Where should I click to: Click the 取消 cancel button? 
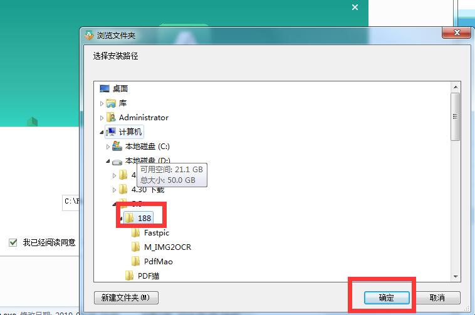[x=437, y=297]
